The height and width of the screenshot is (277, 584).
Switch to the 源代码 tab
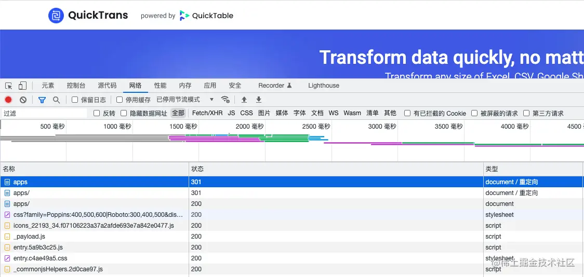tap(107, 86)
